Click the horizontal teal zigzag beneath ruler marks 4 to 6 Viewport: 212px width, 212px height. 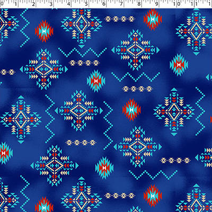point(83,52)
